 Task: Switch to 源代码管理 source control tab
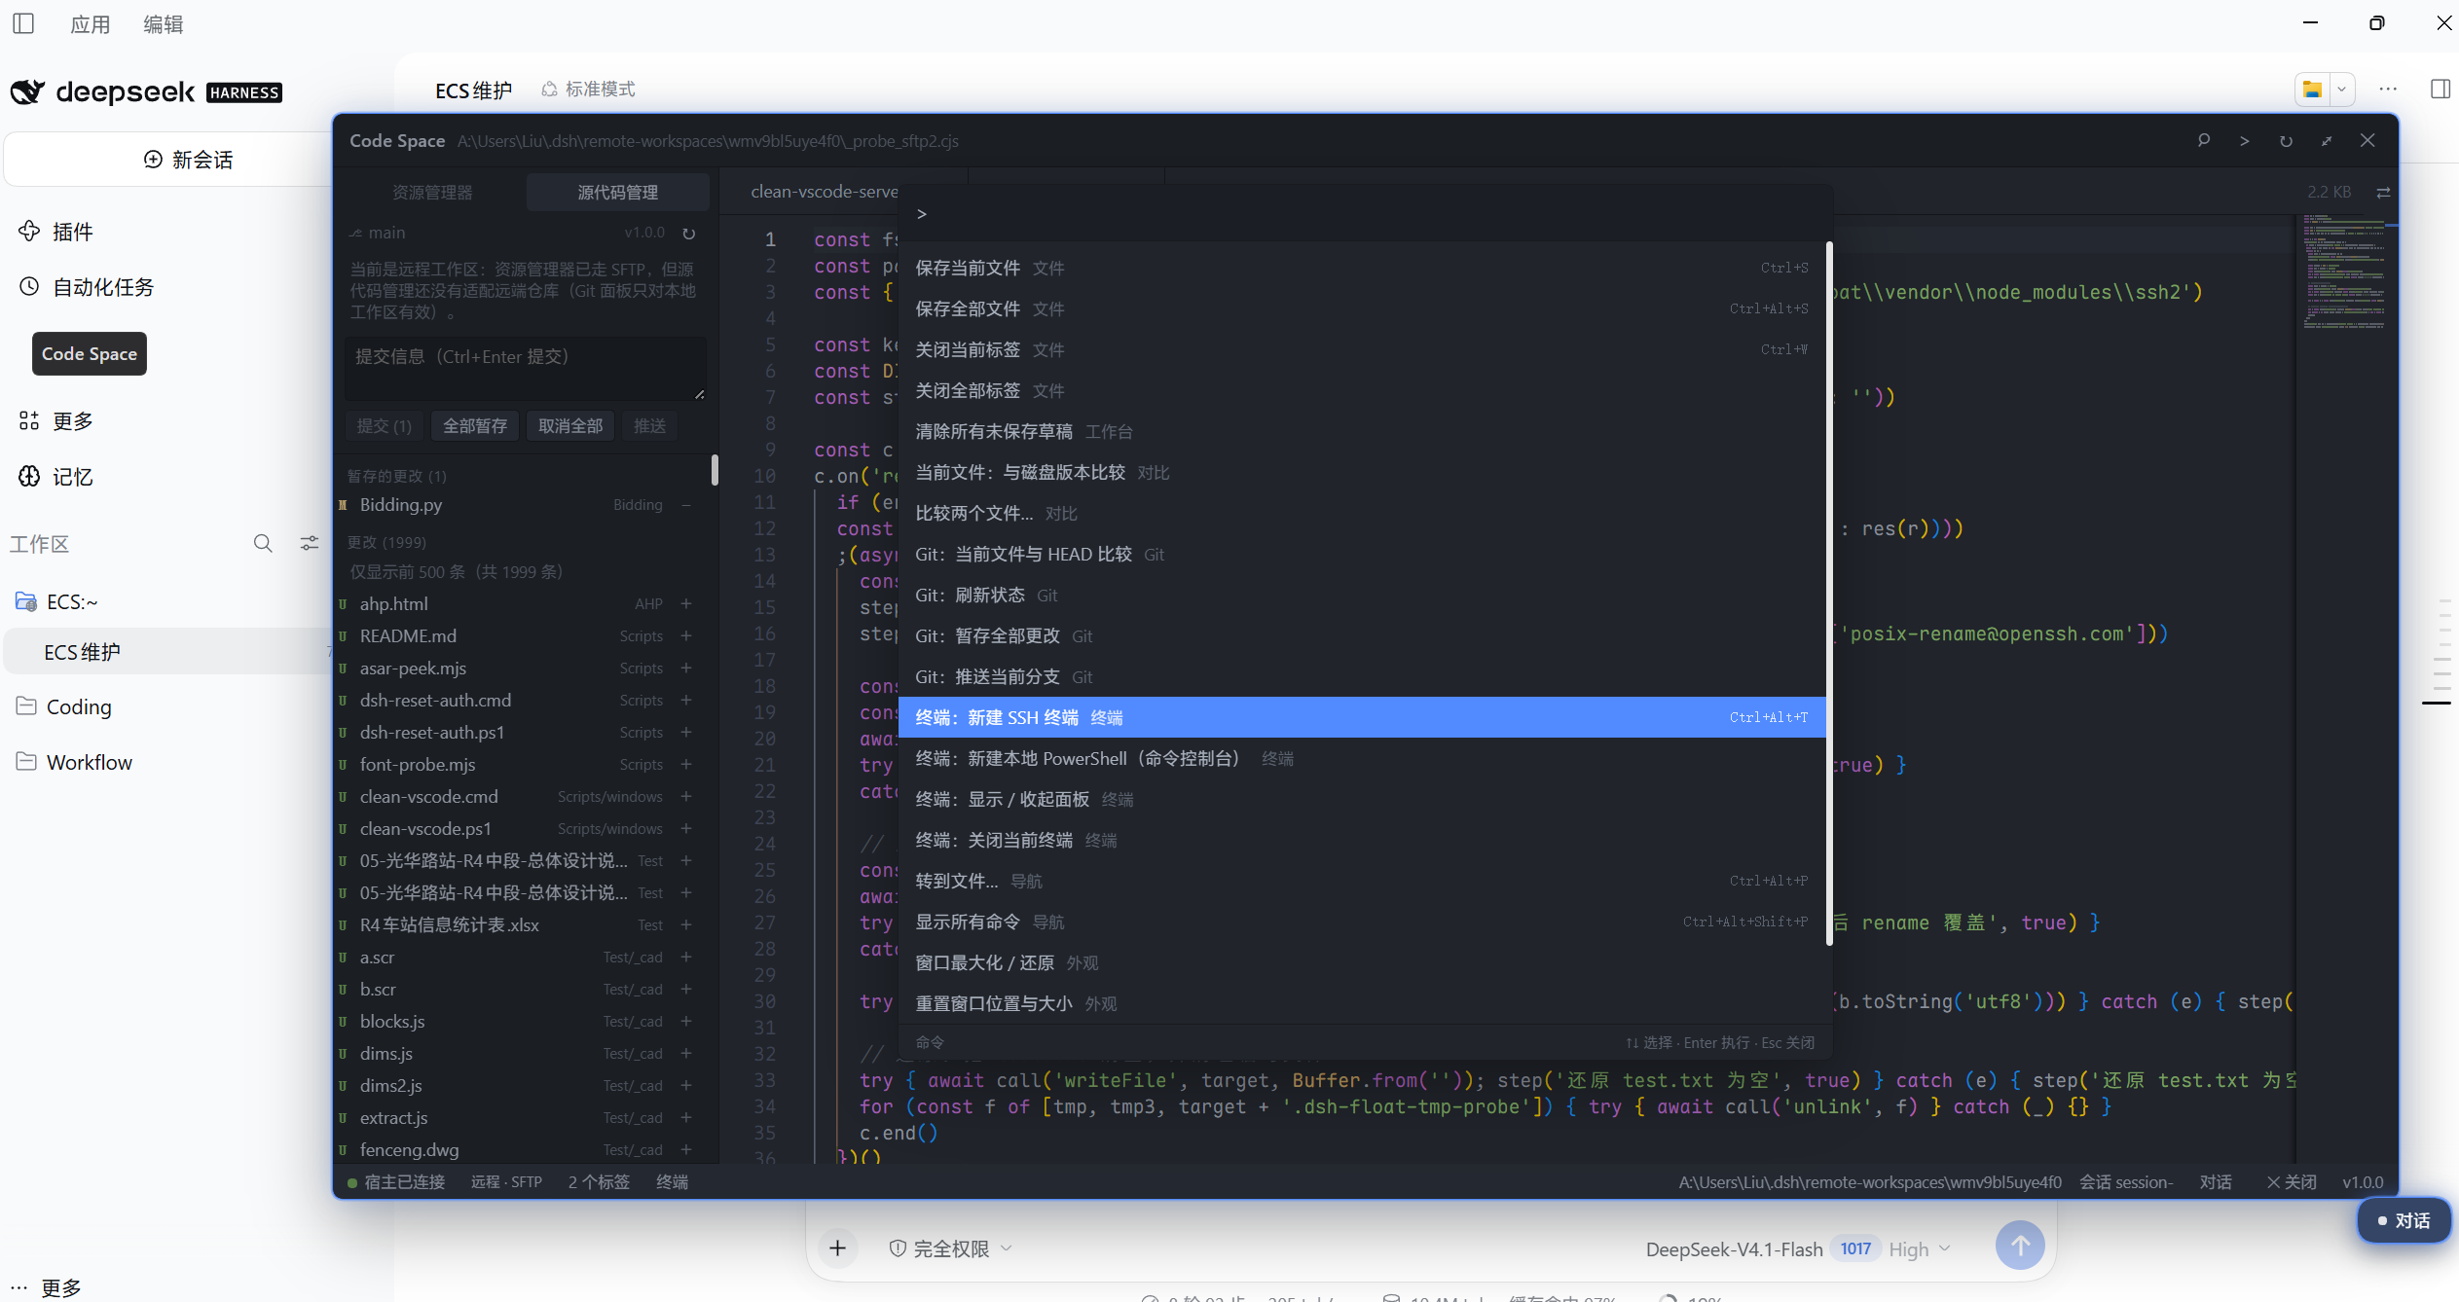pyautogui.click(x=618, y=193)
